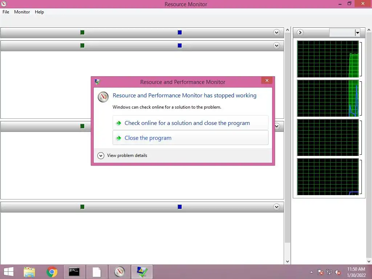Viewport: 372px width, 279px height.
Task: Click the green square in the bottom section header
Action: [x=82, y=207]
